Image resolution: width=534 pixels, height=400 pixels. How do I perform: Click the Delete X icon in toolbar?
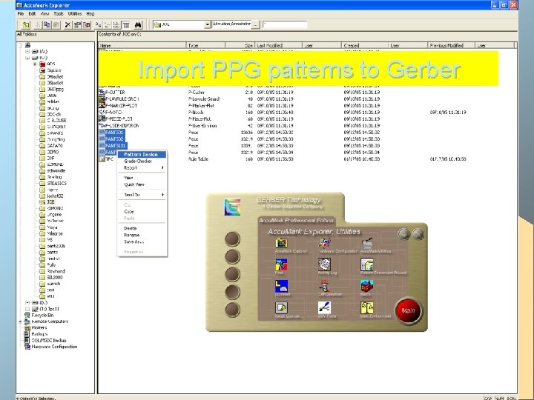click(67, 25)
